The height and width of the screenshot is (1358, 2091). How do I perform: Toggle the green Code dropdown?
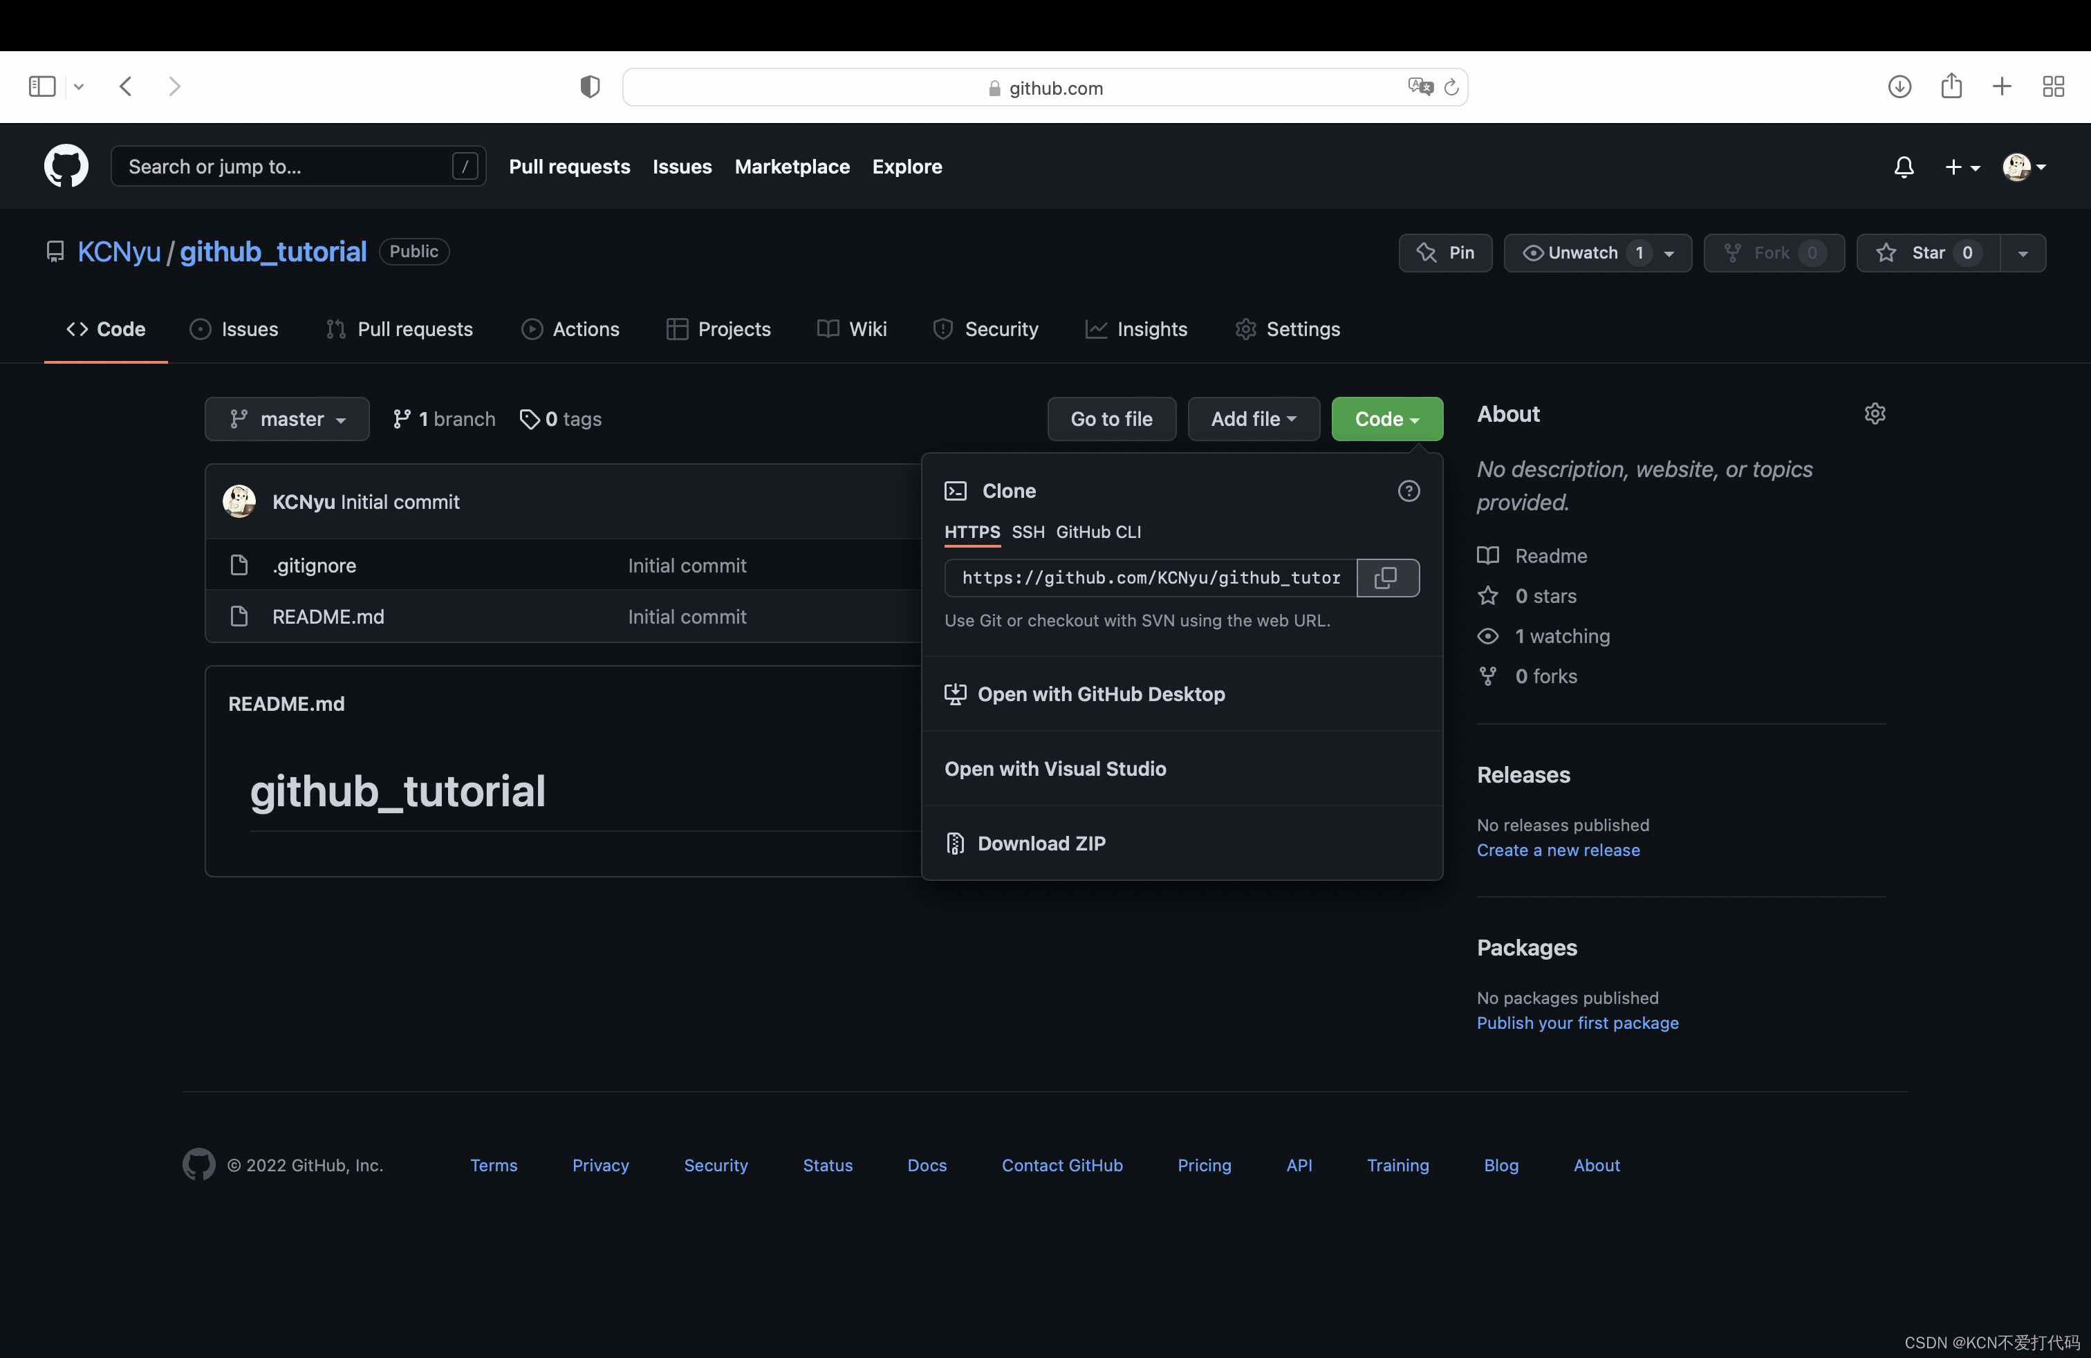click(x=1387, y=419)
